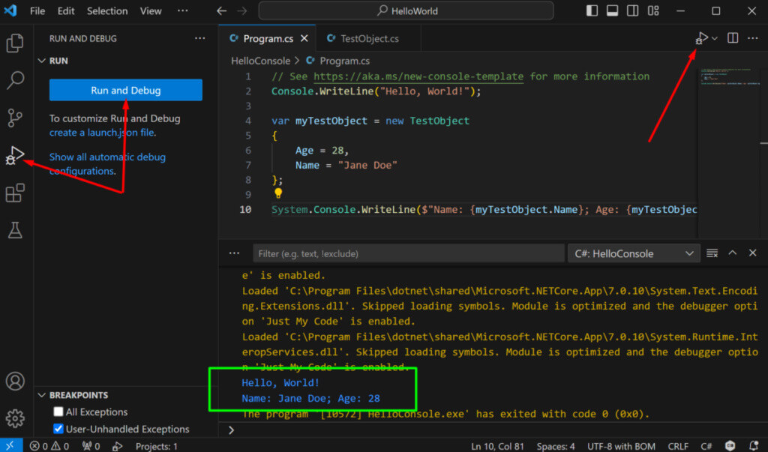Enable the All Exceptions breakpoint checkbox
The image size is (768, 452).
click(58, 412)
